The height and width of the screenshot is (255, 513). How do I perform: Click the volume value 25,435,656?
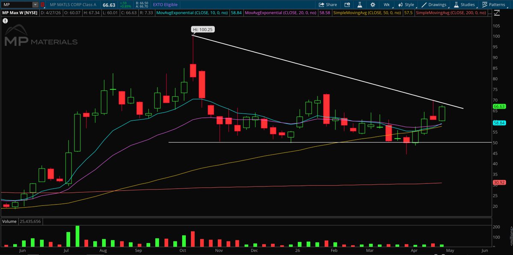tap(30, 221)
